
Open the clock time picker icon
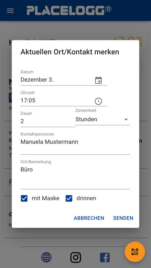(98, 101)
